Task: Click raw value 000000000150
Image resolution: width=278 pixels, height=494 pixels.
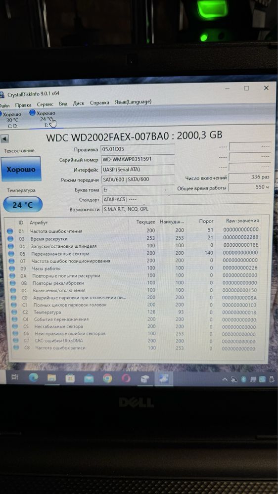Action: pyautogui.click(x=239, y=290)
